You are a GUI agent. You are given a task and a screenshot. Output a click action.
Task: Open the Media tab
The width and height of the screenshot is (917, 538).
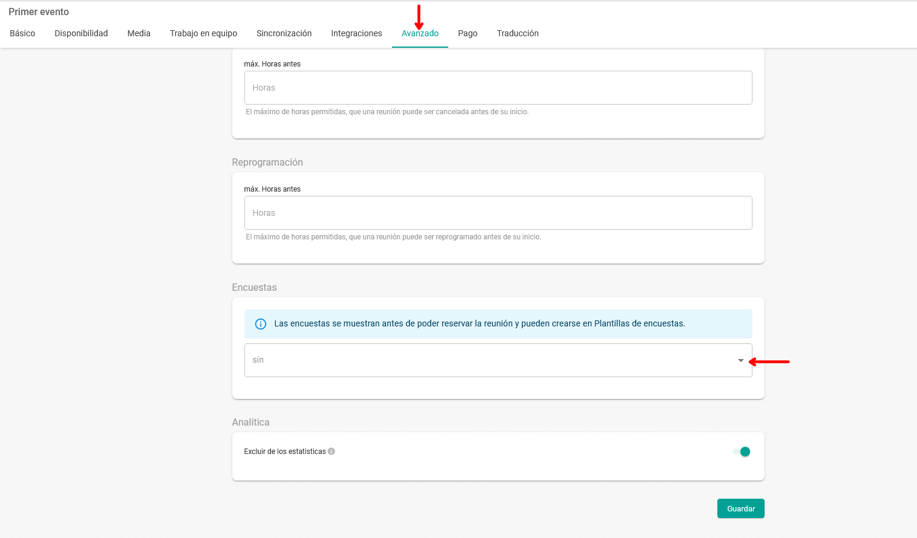tap(139, 33)
